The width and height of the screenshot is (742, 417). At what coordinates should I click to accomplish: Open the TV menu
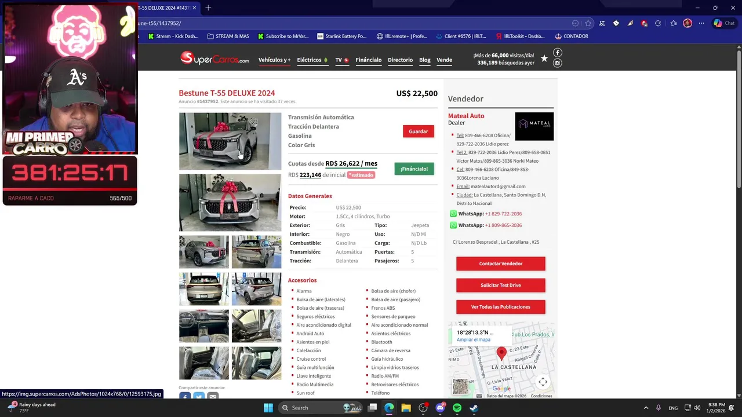(x=342, y=60)
